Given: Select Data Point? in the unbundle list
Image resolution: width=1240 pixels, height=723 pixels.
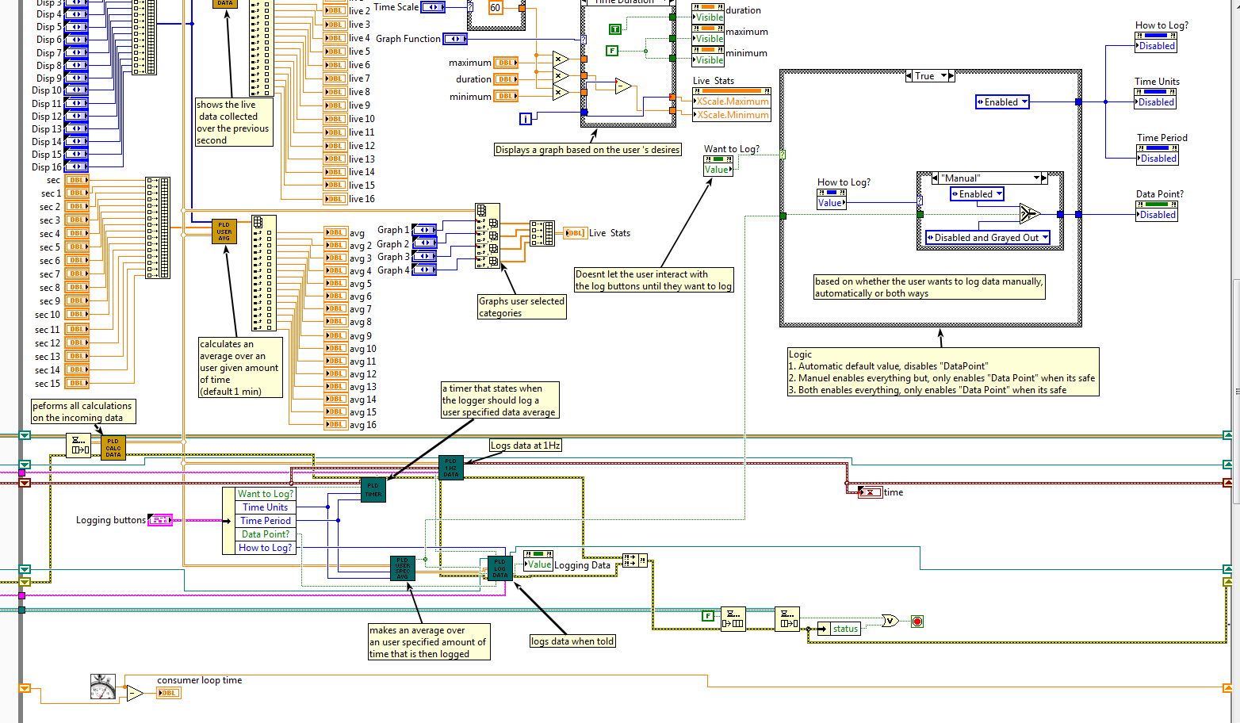Looking at the screenshot, I should pos(266,534).
